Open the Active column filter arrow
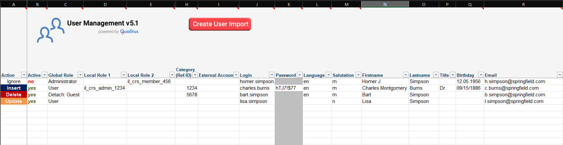The width and height of the screenshot is (563, 145). 45,75
